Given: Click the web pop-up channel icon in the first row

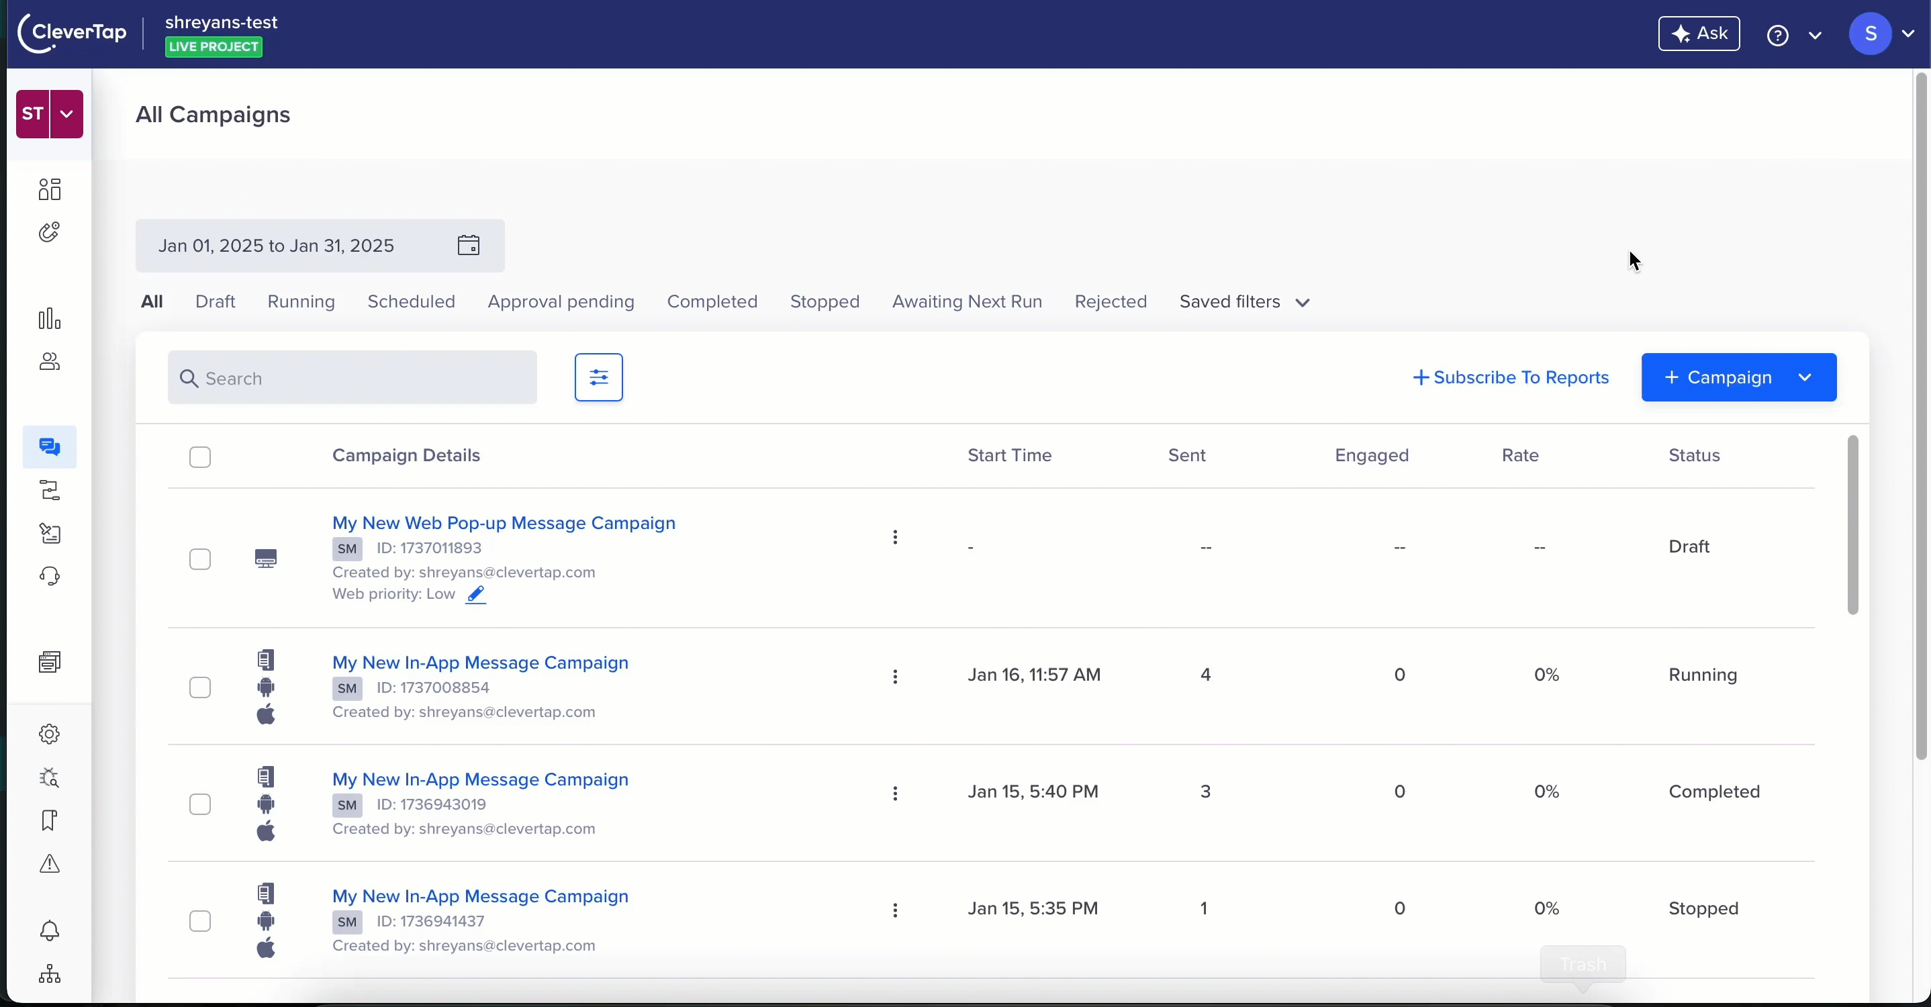Looking at the screenshot, I should coord(265,559).
